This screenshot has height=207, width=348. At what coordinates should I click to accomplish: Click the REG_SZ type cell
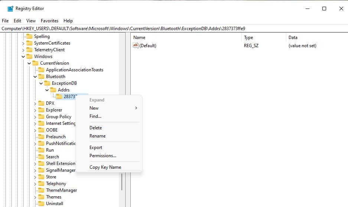click(x=251, y=46)
